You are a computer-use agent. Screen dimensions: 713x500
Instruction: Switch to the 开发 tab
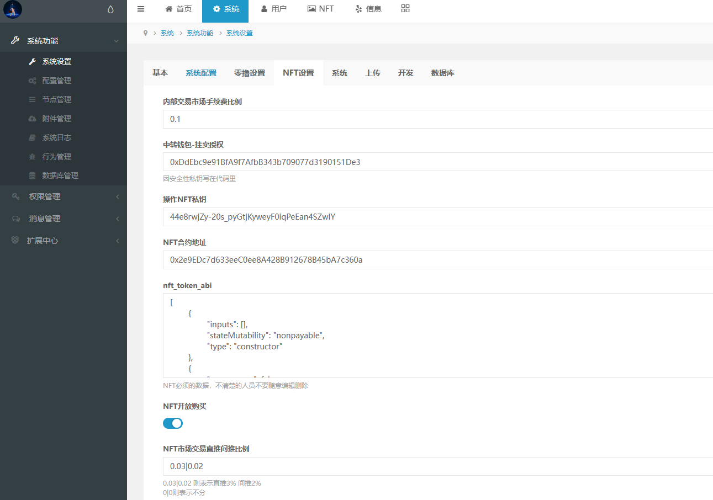406,73
